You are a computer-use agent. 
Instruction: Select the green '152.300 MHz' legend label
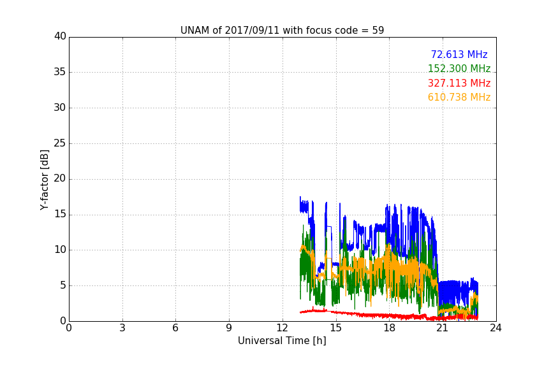[459, 68]
